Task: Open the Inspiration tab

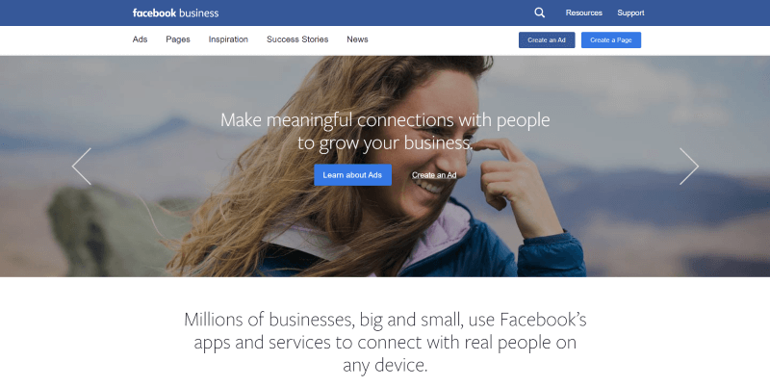Action: pos(228,39)
